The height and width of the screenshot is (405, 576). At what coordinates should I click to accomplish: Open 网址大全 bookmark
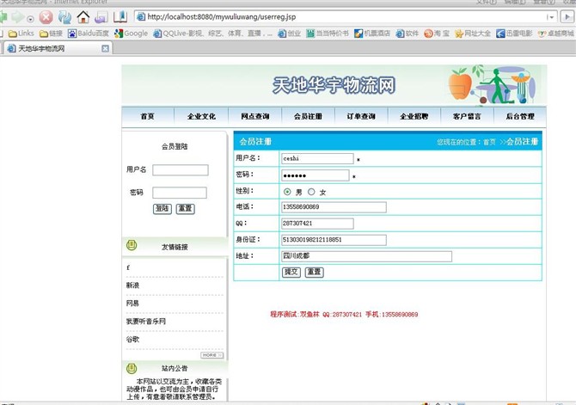click(473, 34)
